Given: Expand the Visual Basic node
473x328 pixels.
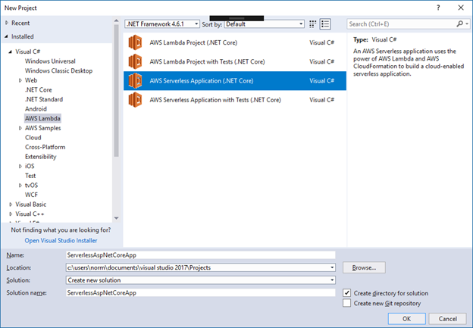Looking at the screenshot, I should point(11,205).
